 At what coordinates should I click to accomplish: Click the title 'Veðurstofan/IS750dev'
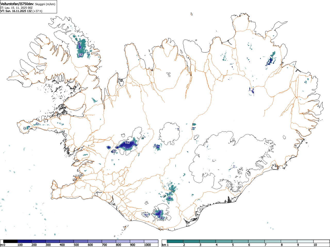(x=17, y=4)
